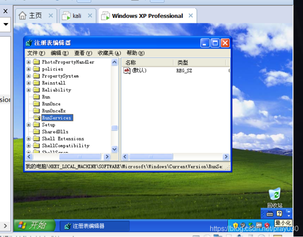
Task: Select the Reinstall folder icon
Action: click(x=36, y=83)
